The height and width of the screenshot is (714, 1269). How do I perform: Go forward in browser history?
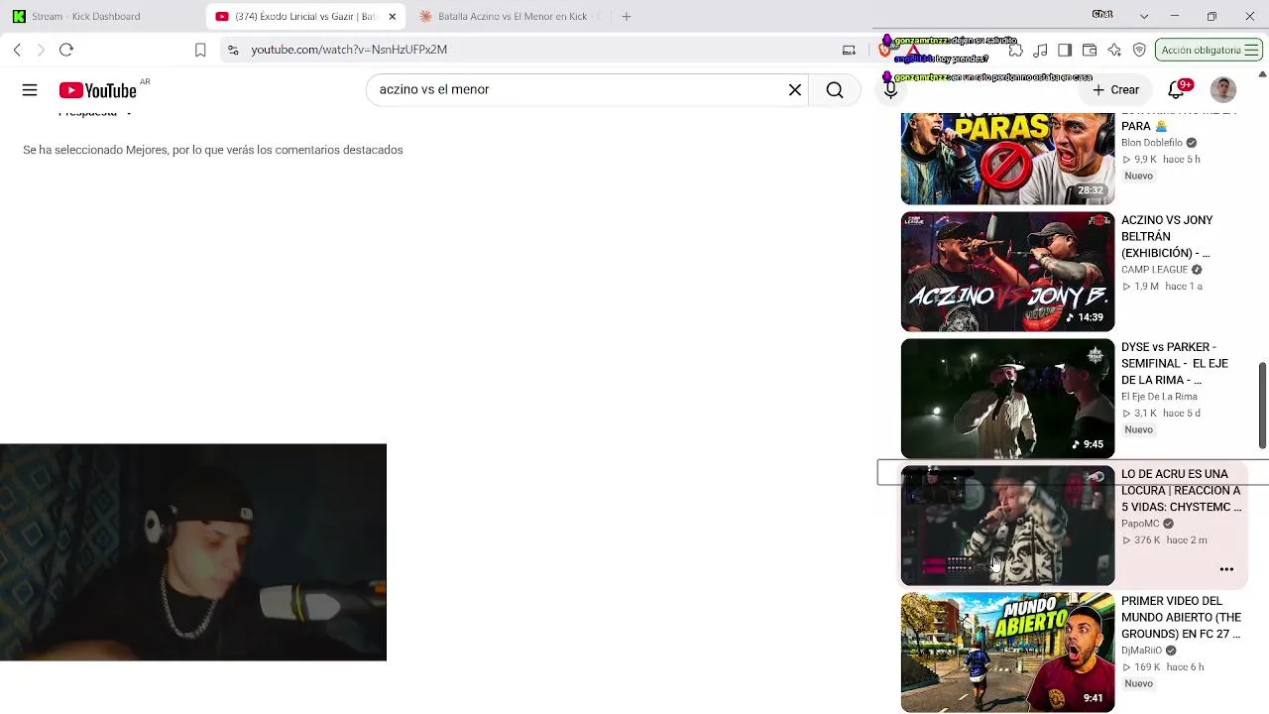pyautogui.click(x=41, y=50)
